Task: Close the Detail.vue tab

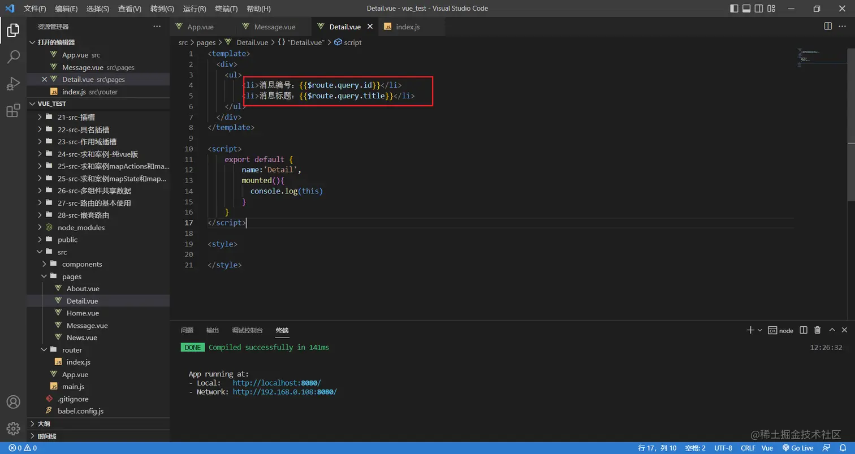Action: click(370, 27)
